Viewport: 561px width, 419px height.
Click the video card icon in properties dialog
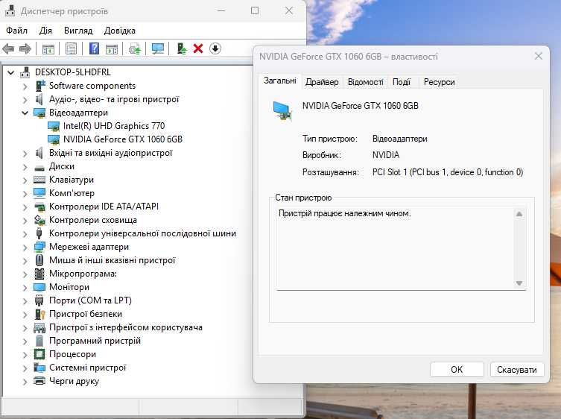click(x=282, y=111)
